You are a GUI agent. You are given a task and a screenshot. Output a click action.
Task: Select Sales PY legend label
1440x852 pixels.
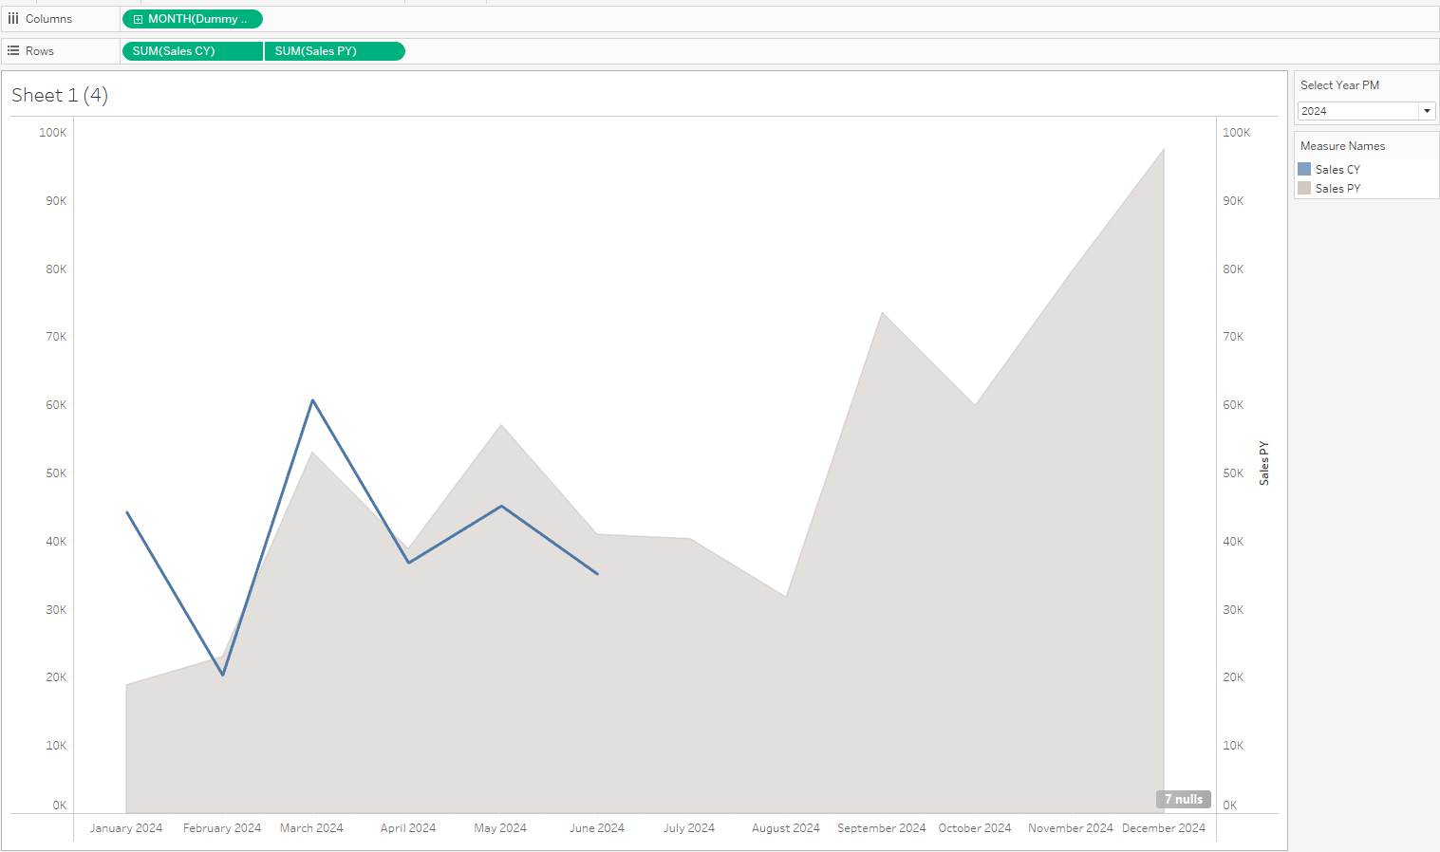click(1337, 189)
